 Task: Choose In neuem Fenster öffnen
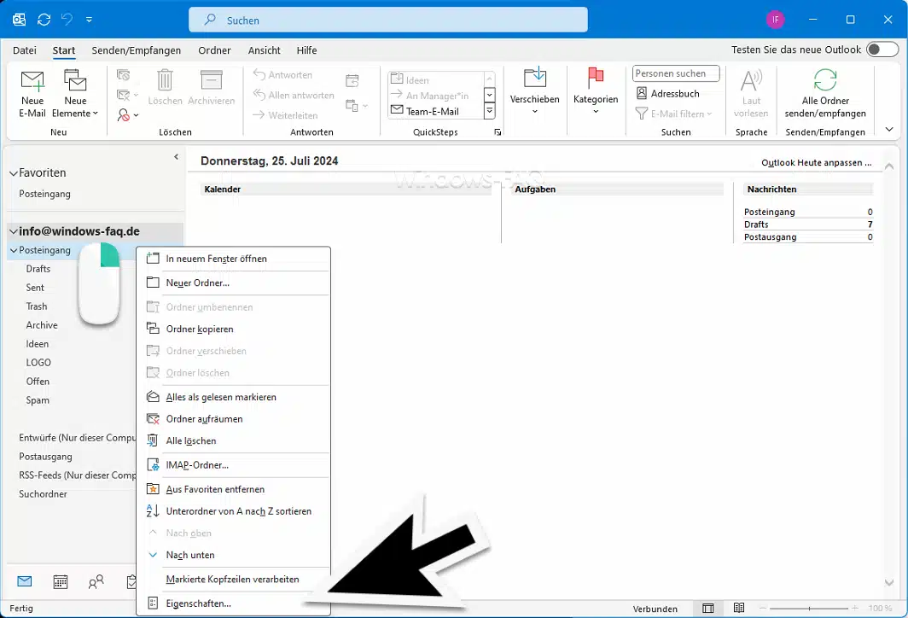tap(233, 259)
